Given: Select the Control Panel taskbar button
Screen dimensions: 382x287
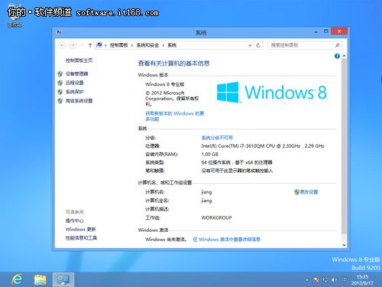Looking at the screenshot, I should click(63, 279).
